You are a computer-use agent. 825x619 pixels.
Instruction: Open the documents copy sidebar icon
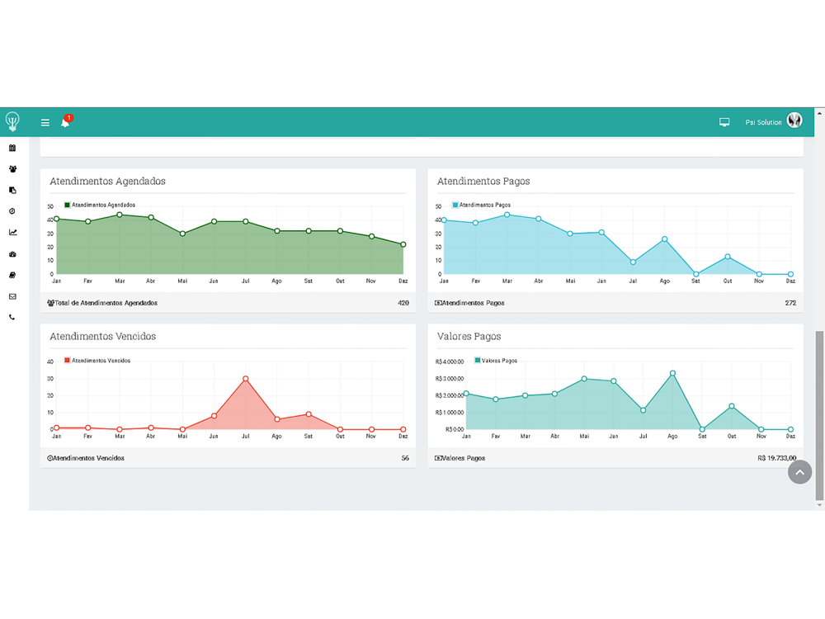point(12,190)
